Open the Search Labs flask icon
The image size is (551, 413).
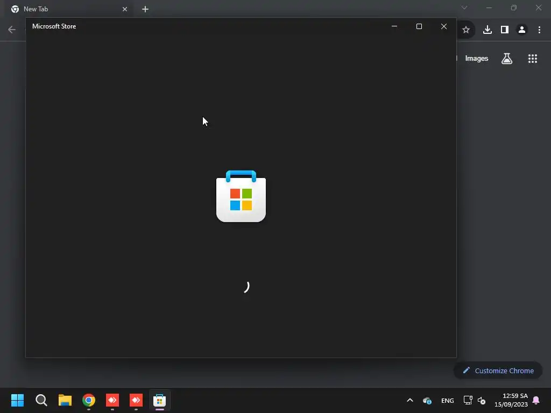[x=507, y=59]
